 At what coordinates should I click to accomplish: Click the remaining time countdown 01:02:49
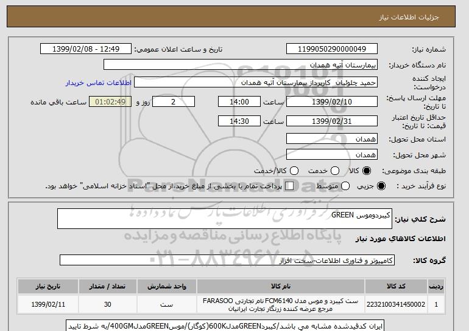point(110,101)
